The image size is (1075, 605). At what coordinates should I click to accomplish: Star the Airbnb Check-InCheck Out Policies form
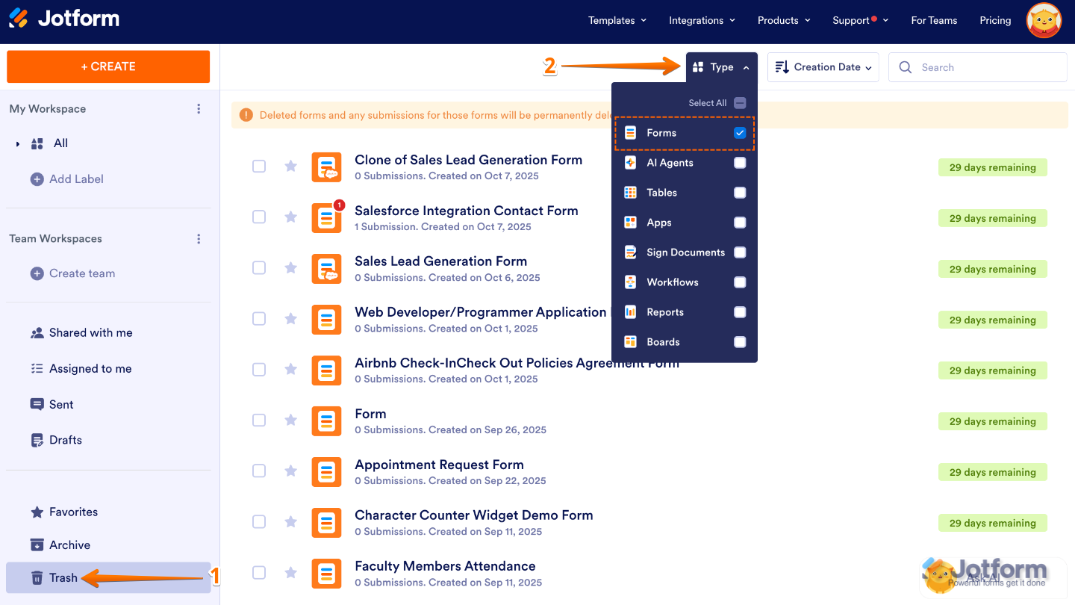tap(290, 369)
